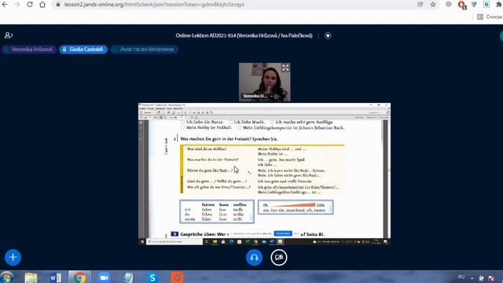Screen dimensions: 503x283
Task: Bookmark this page with the star
Action: click(x=433, y=5)
